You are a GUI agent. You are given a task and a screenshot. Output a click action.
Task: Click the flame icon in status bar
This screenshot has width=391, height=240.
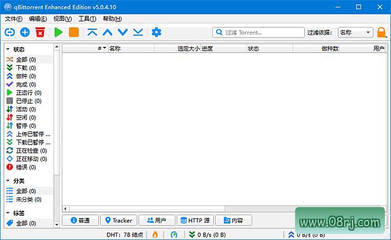tap(155, 235)
